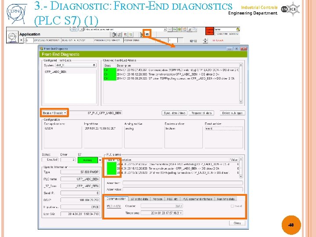Click the first green OK state cell
Image resolution: width=316 pixels, height=237 pixels.
[110, 70]
